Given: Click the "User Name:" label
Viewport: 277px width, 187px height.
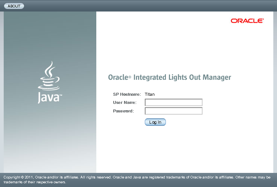Looking at the screenshot, I should point(125,102).
